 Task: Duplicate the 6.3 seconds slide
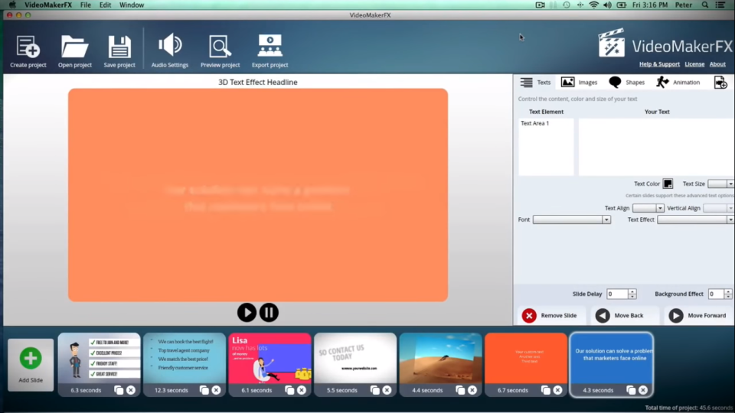[119, 390]
